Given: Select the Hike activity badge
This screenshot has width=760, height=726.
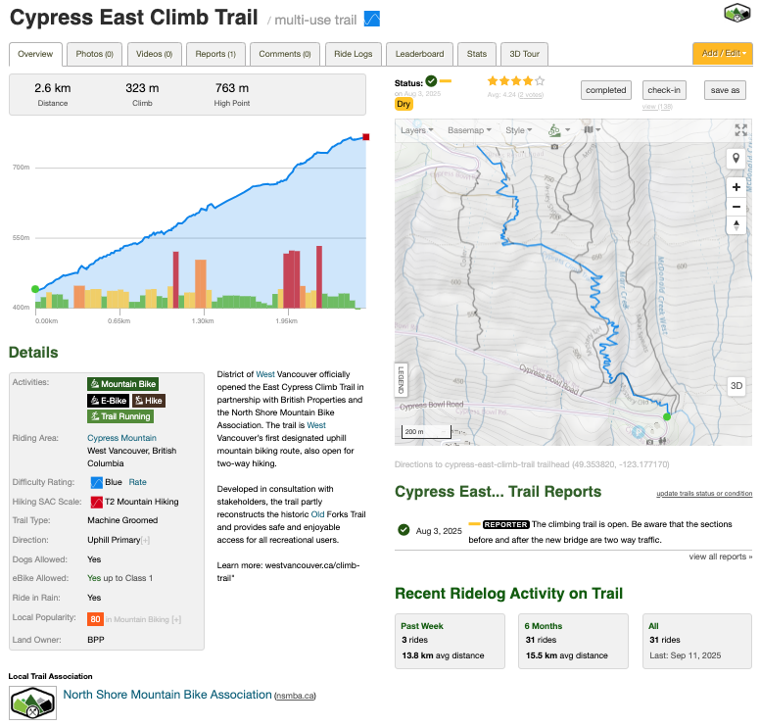Looking at the screenshot, I should click(148, 401).
